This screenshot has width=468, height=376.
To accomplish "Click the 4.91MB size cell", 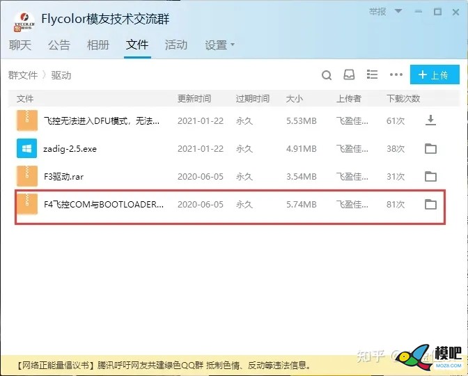I will pyautogui.click(x=302, y=148).
